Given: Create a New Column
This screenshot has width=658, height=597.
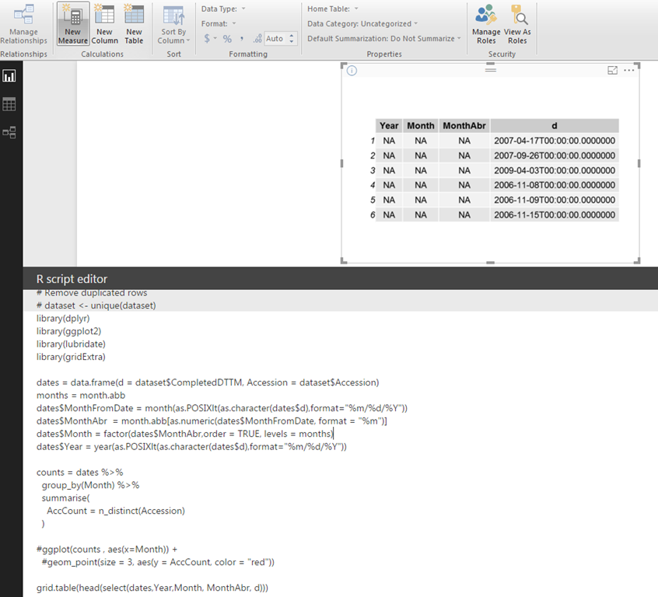Looking at the screenshot, I should click(104, 24).
